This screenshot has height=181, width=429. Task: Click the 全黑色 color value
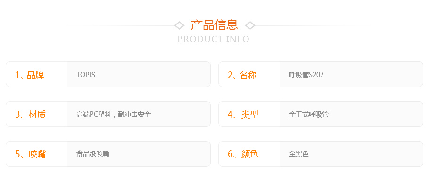299,154
